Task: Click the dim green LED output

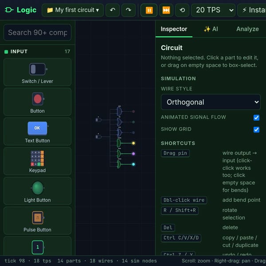Action: (x=133, y=122)
